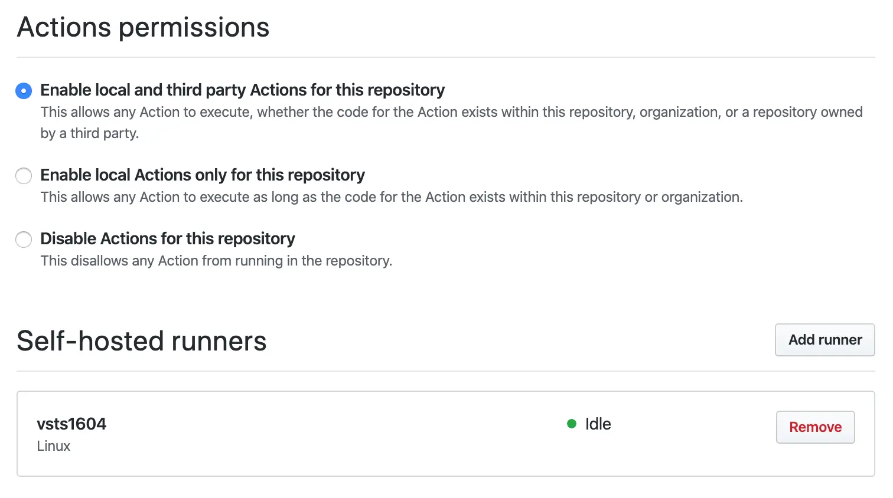Click the vsts1604 runner name
The image size is (893, 498).
click(x=71, y=424)
